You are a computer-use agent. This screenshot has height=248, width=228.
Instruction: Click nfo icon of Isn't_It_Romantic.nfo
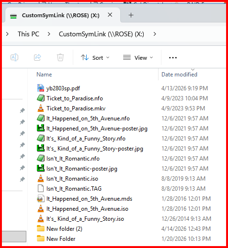41,158
